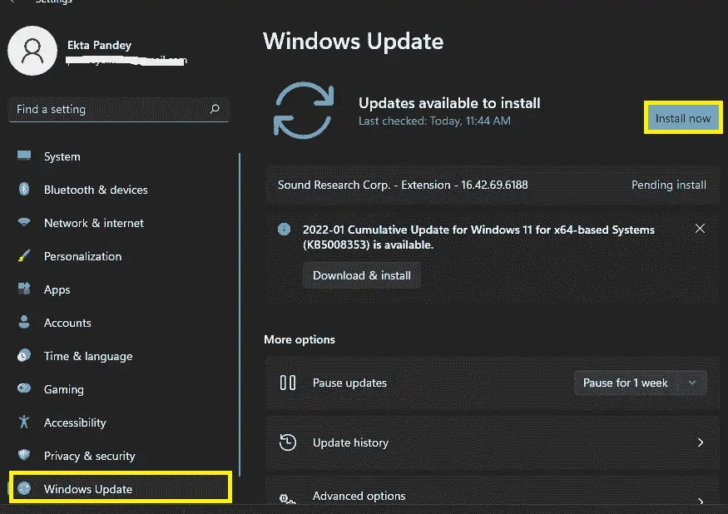Screen dimensions: 728x514
Task: Click the Pending install status text
Action: 669,185
